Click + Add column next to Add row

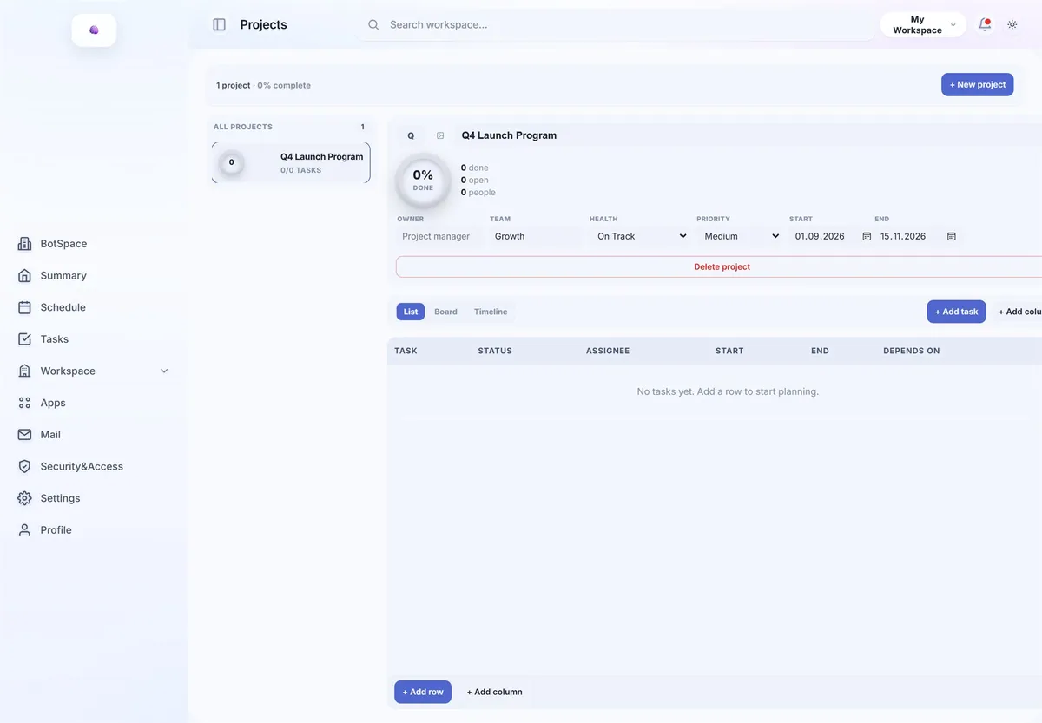[494, 692]
